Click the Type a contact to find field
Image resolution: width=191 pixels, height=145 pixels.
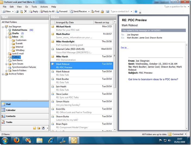pyautogui.click(x=121, y=11)
